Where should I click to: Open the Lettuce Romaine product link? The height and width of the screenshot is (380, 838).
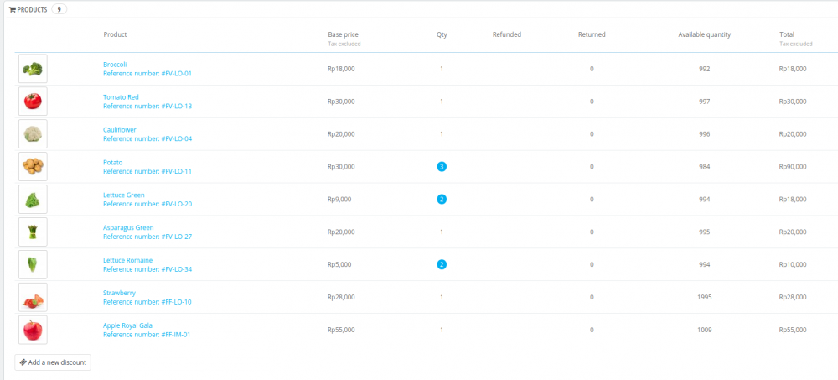click(127, 260)
